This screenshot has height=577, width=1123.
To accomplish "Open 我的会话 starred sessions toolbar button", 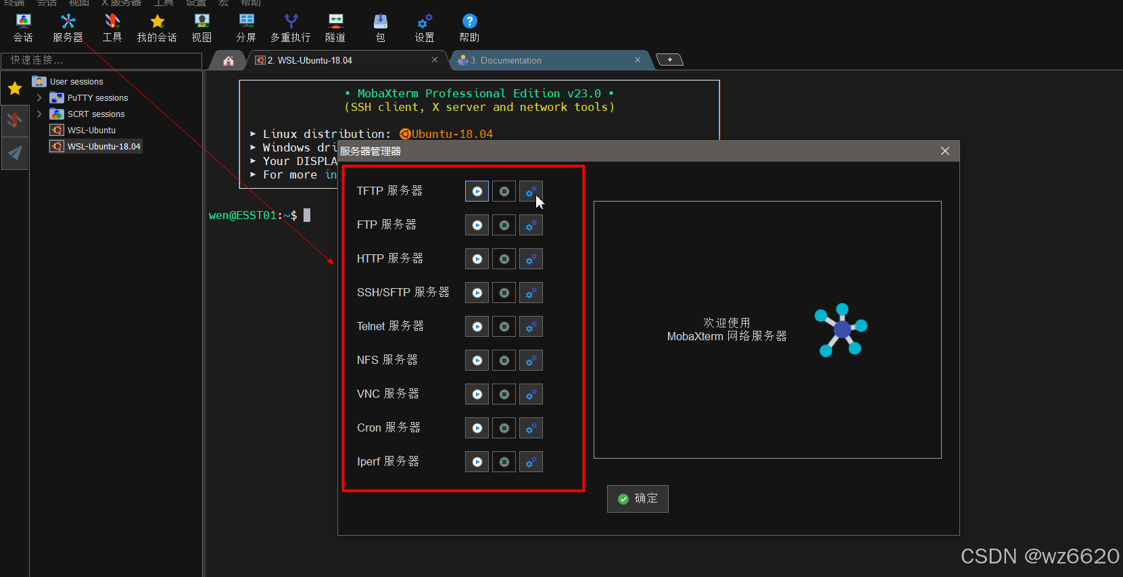I will 157,28.
